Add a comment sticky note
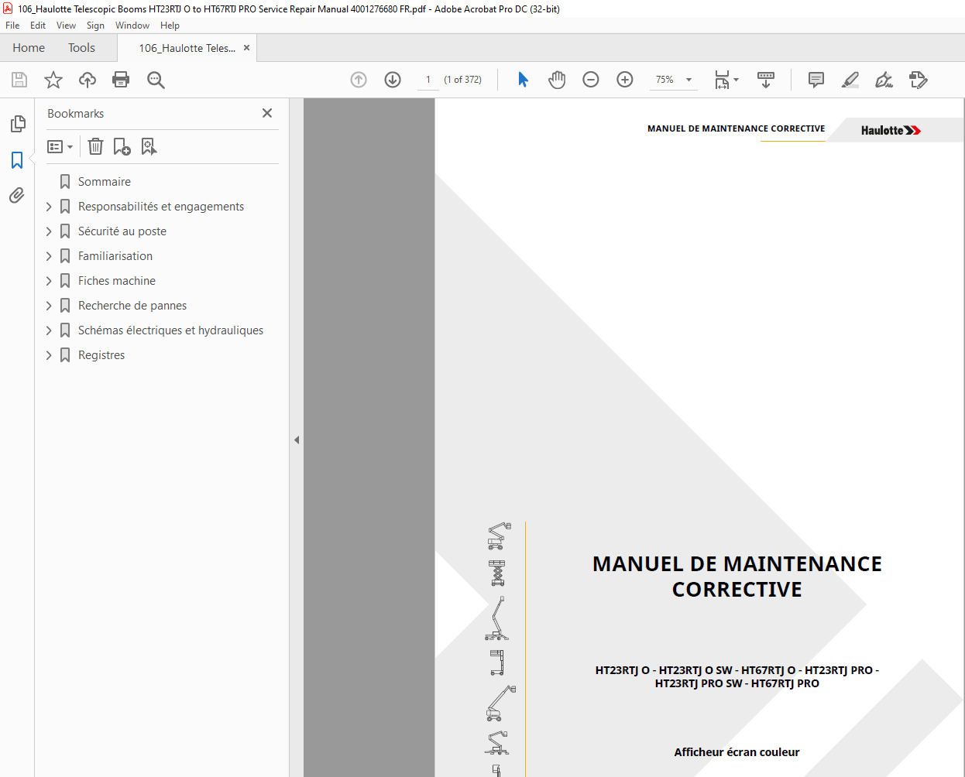965x777 pixels. coord(816,80)
